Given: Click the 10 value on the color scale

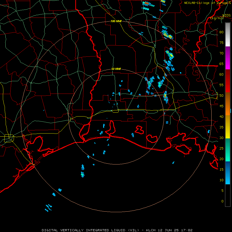Looking at the screenshot, I should click(221, 180).
